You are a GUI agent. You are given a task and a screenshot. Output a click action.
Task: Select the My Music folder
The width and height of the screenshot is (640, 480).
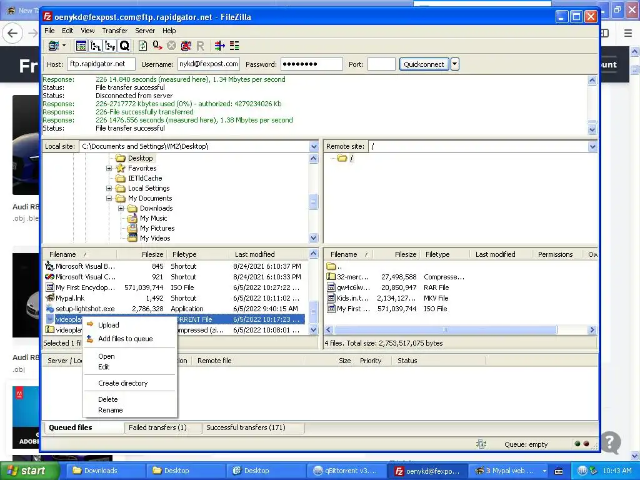point(153,218)
